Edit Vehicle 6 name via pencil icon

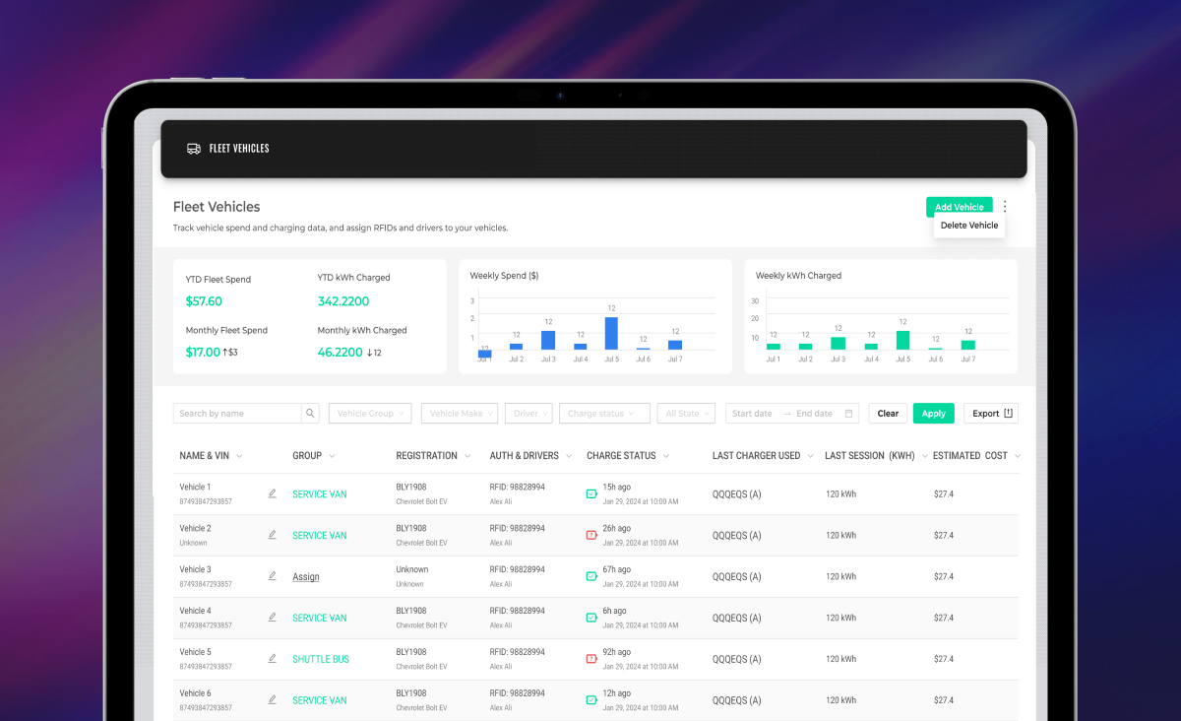pyautogui.click(x=273, y=700)
